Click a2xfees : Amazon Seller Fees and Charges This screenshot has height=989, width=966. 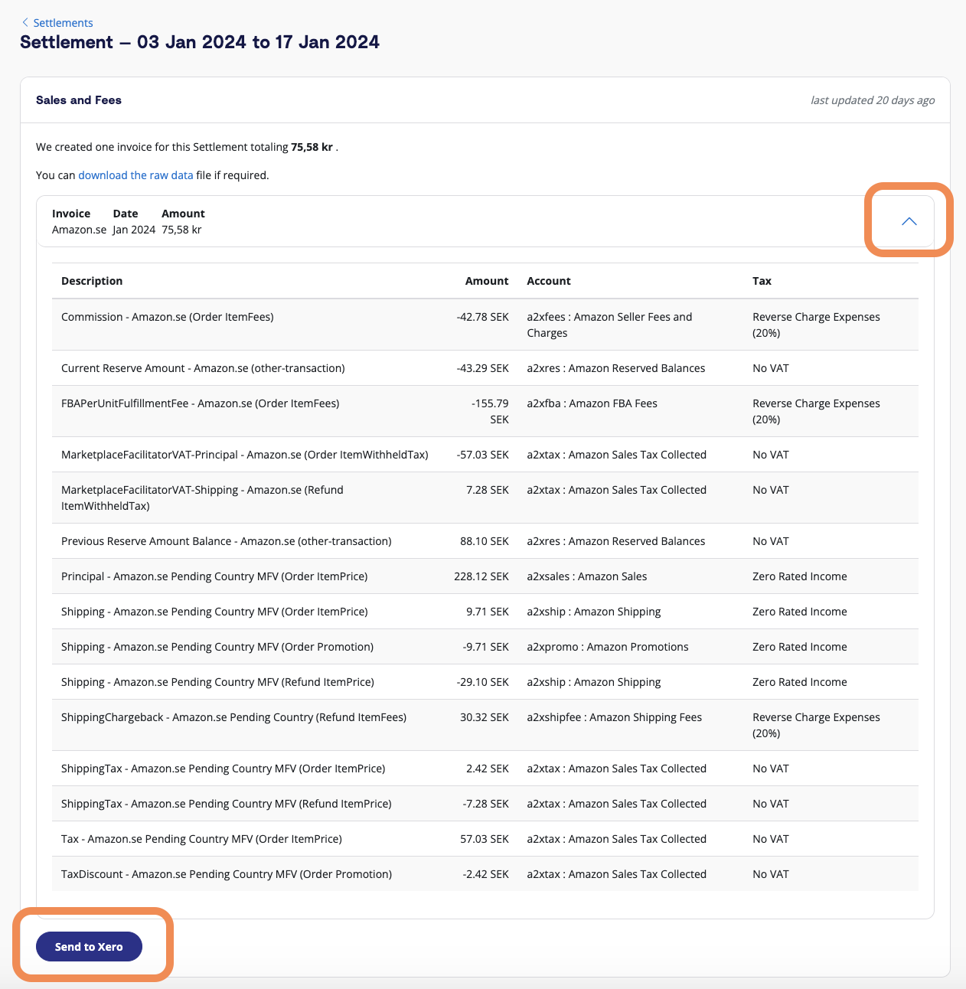point(609,325)
